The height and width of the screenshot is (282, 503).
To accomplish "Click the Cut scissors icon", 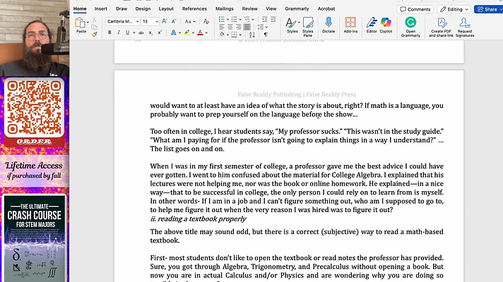I will (95, 20).
